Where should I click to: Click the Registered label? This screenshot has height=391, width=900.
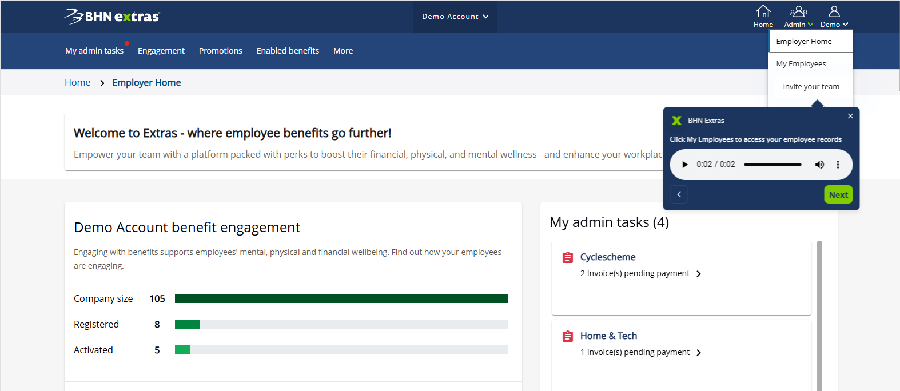(x=96, y=324)
